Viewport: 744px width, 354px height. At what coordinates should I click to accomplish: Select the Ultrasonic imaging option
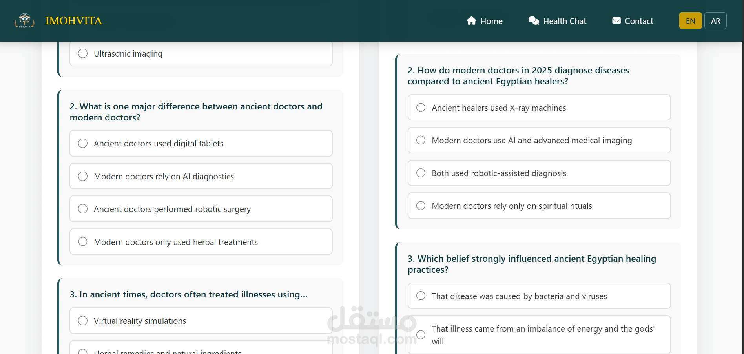coord(83,53)
